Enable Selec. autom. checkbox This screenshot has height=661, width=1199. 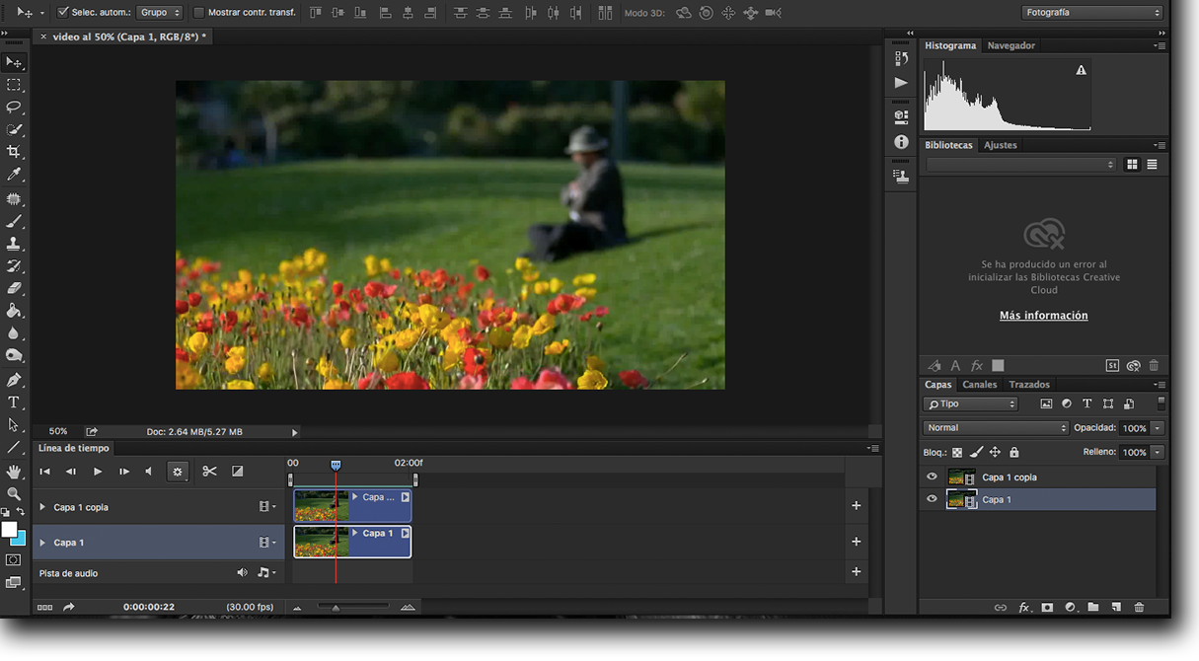pyautogui.click(x=63, y=13)
